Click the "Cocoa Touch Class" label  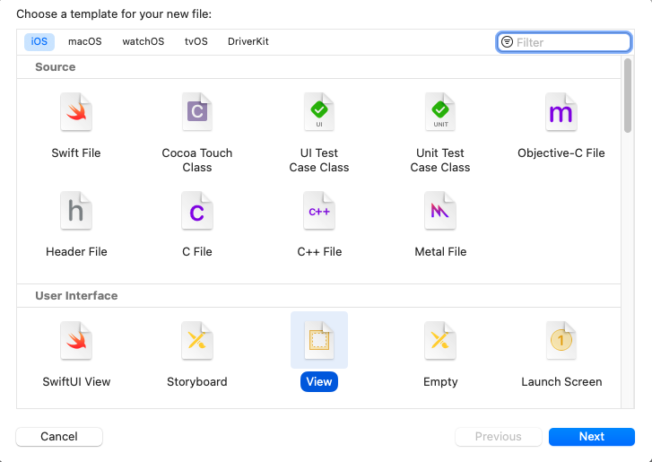point(197,160)
